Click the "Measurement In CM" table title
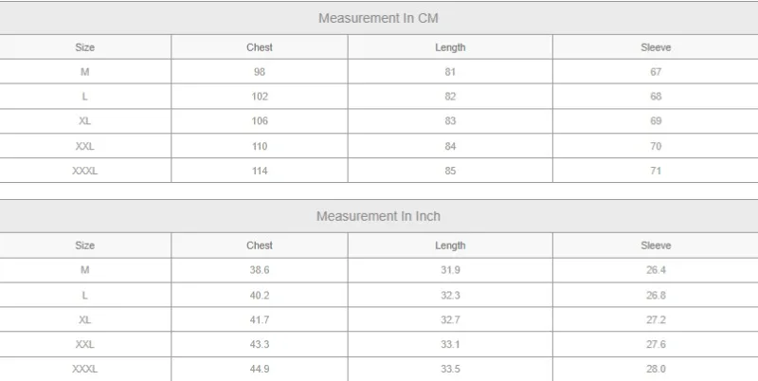 coord(378,18)
